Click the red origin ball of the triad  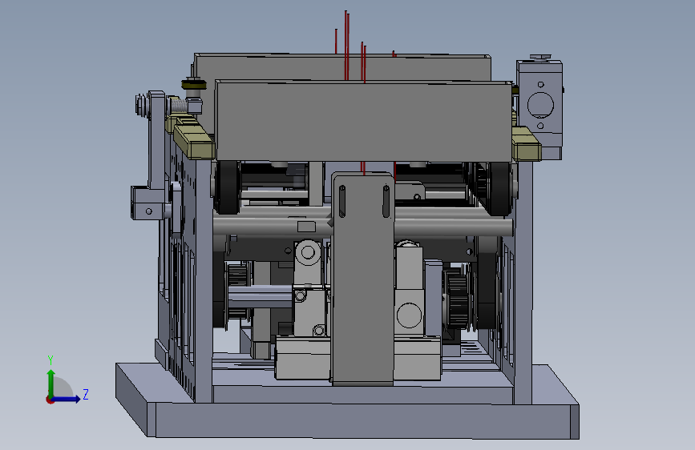point(50,400)
